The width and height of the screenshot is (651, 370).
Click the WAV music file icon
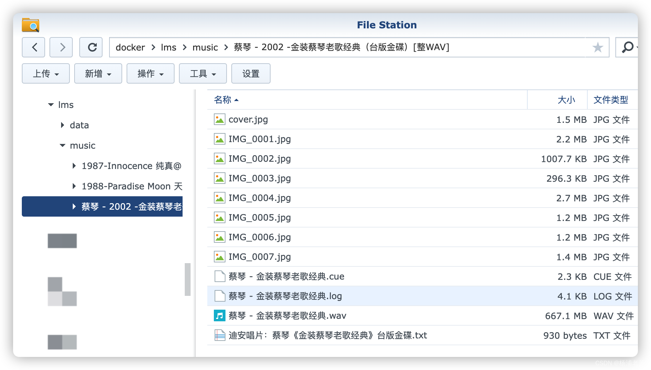coord(219,315)
